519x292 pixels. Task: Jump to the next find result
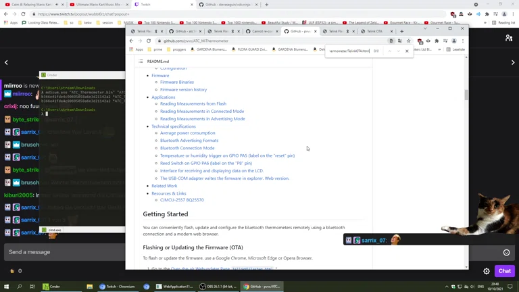[398, 51]
